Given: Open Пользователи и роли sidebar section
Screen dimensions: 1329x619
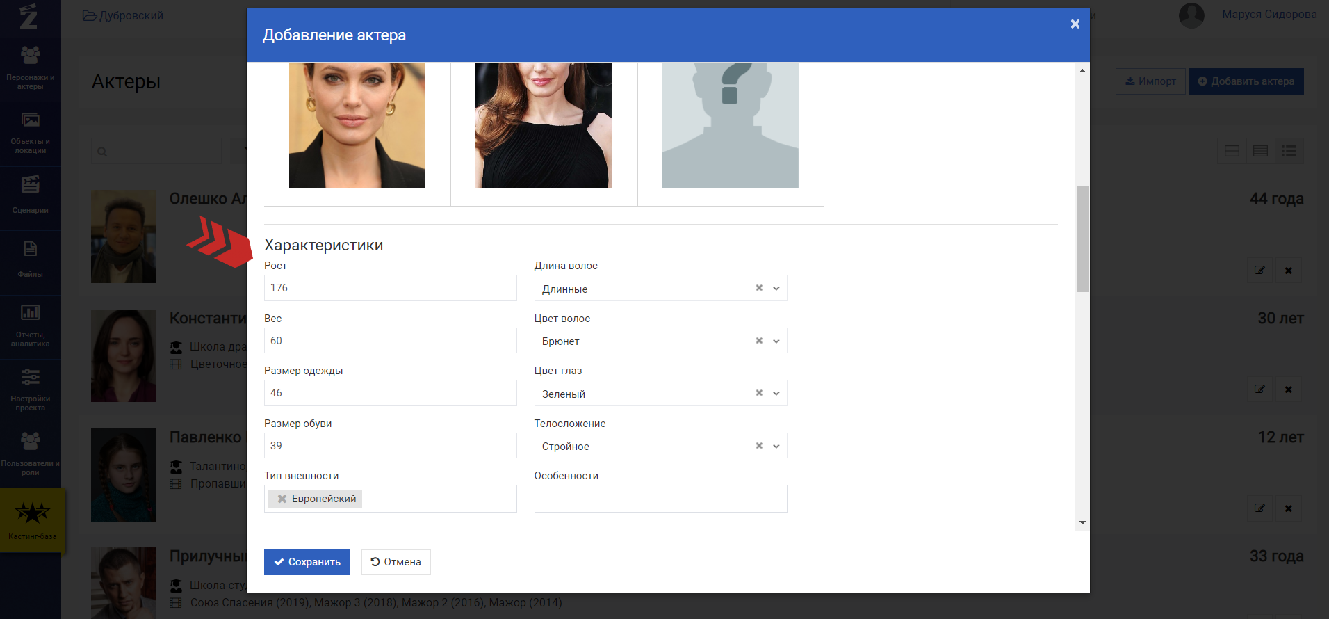Looking at the screenshot, I should [31, 456].
